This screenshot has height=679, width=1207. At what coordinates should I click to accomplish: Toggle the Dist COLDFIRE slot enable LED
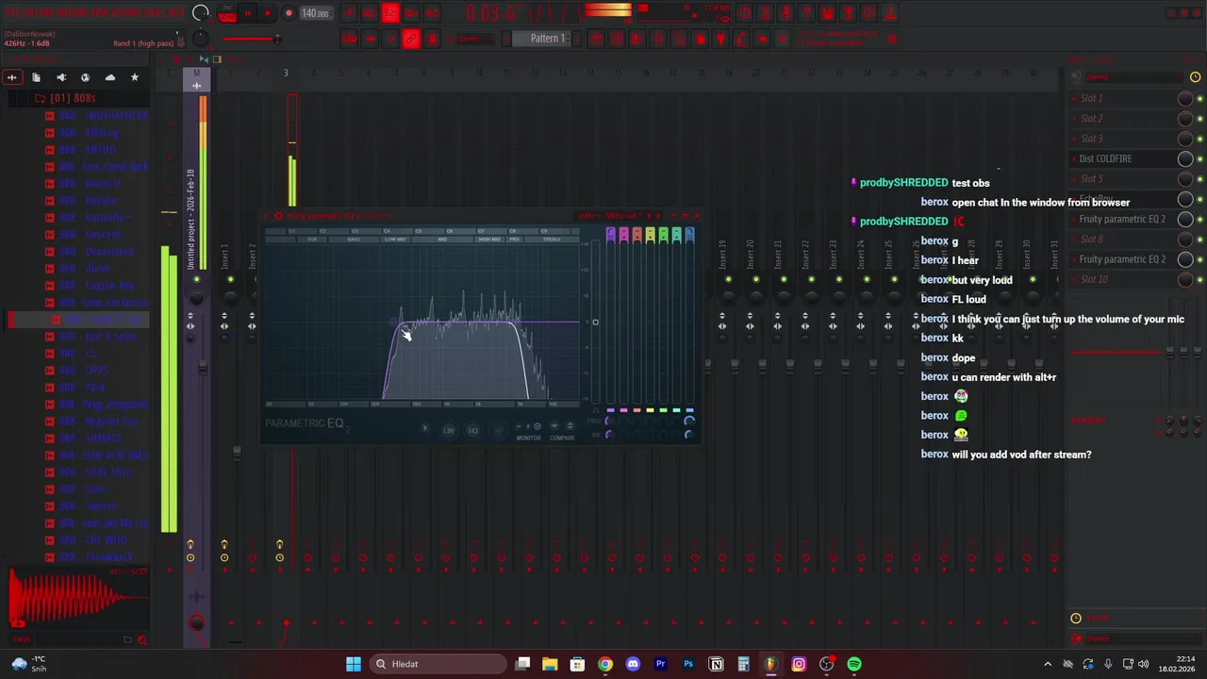click(x=1199, y=158)
